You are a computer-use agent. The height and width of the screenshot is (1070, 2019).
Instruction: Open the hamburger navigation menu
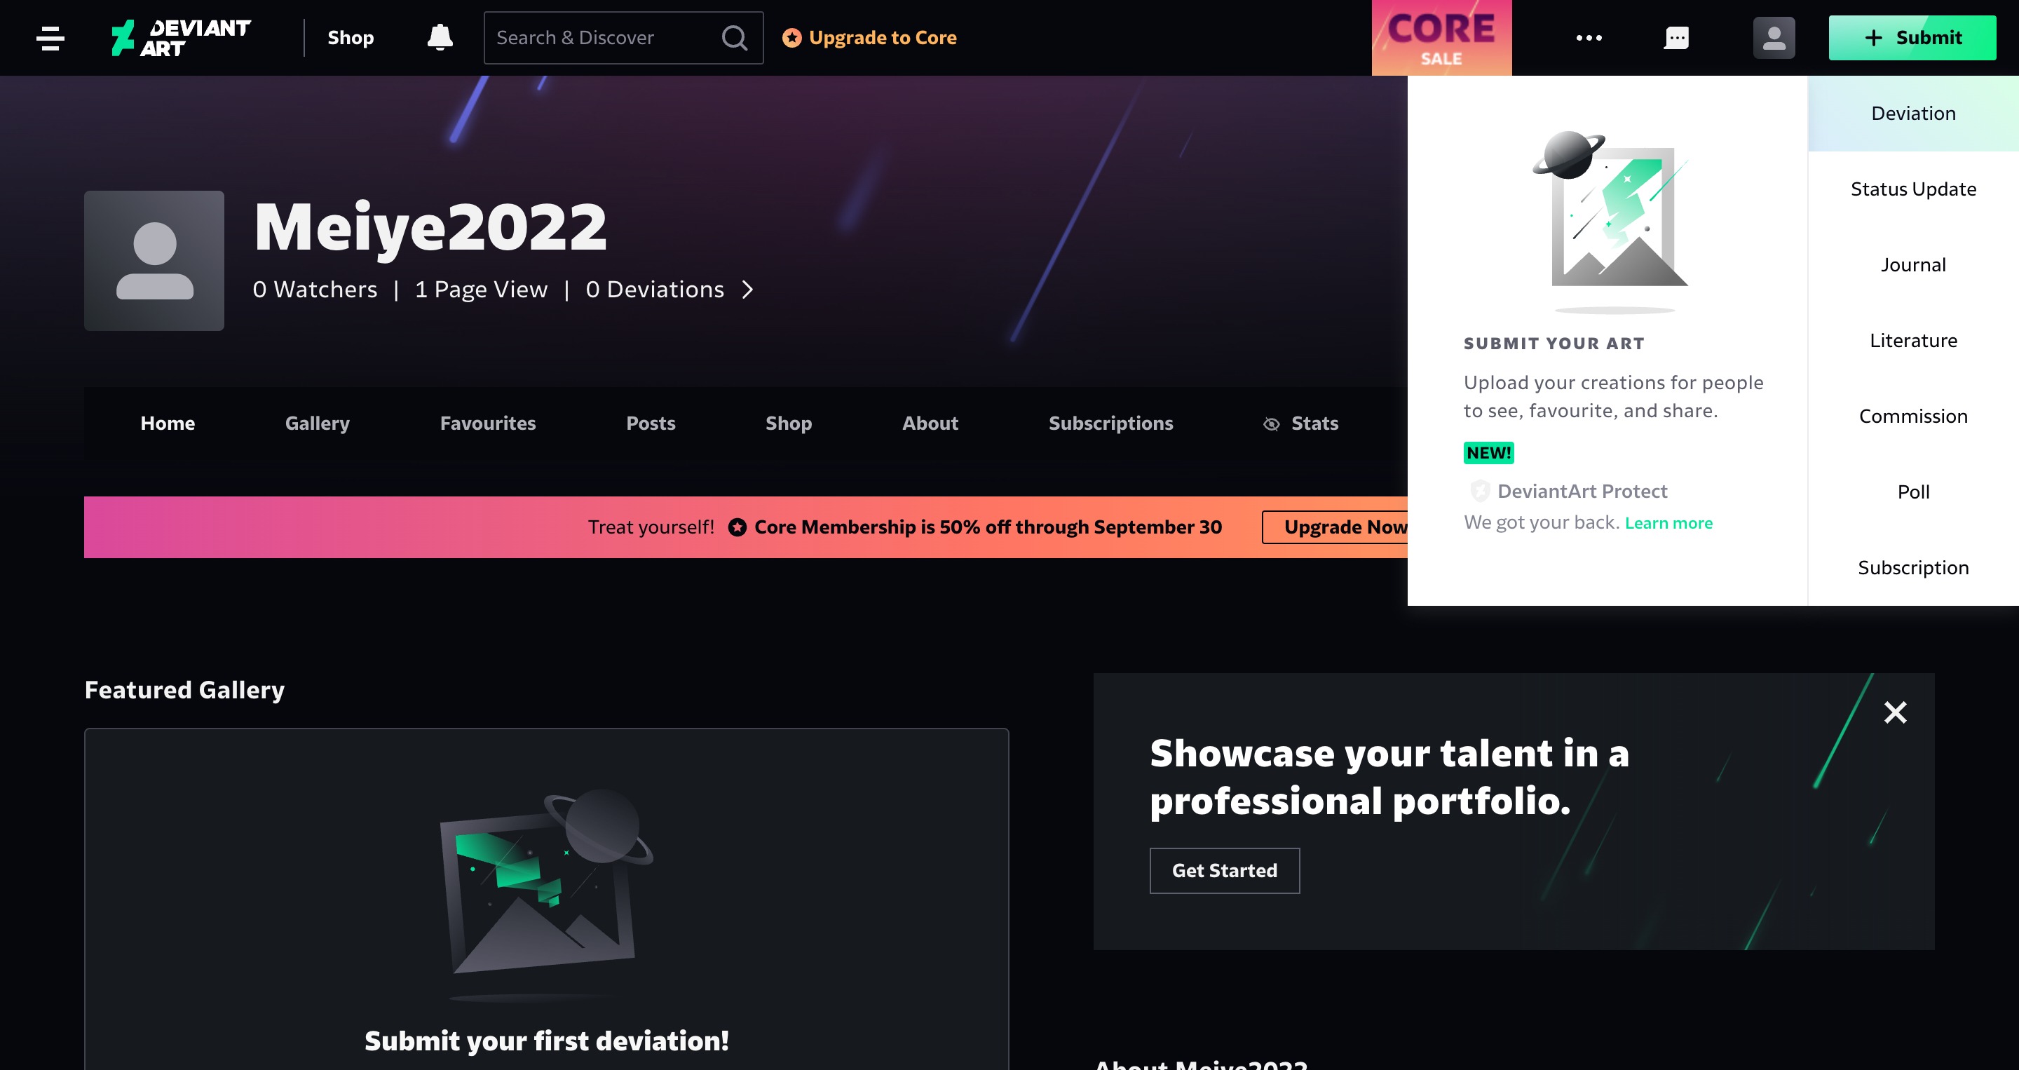point(50,38)
